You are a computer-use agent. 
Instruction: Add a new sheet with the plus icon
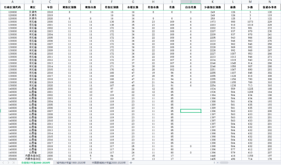[131, 163]
